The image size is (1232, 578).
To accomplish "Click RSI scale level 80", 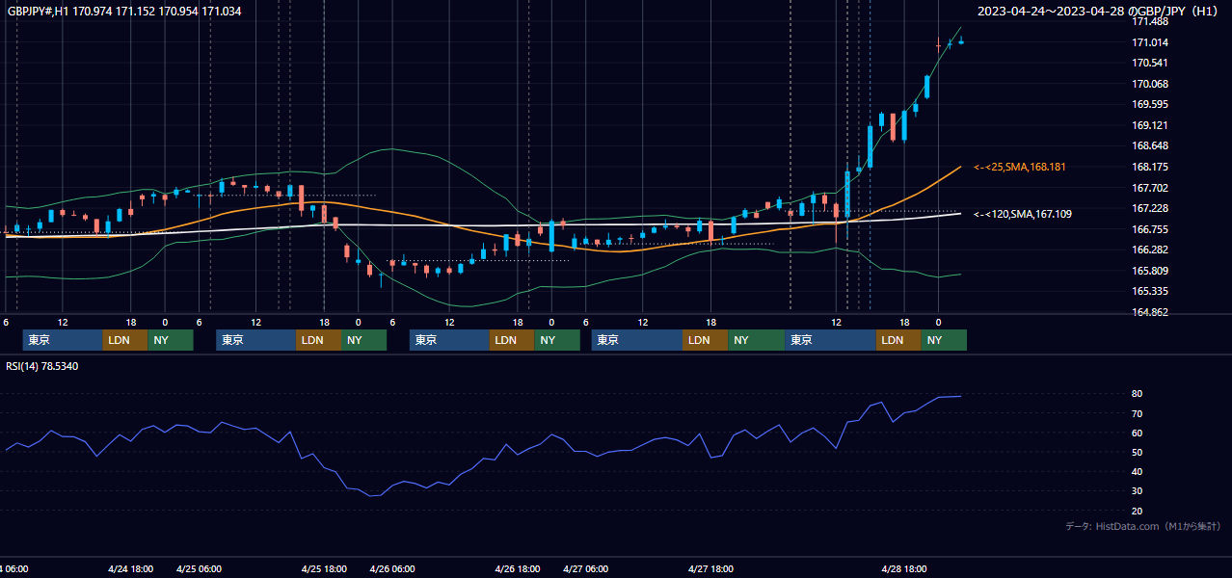I will (1138, 394).
